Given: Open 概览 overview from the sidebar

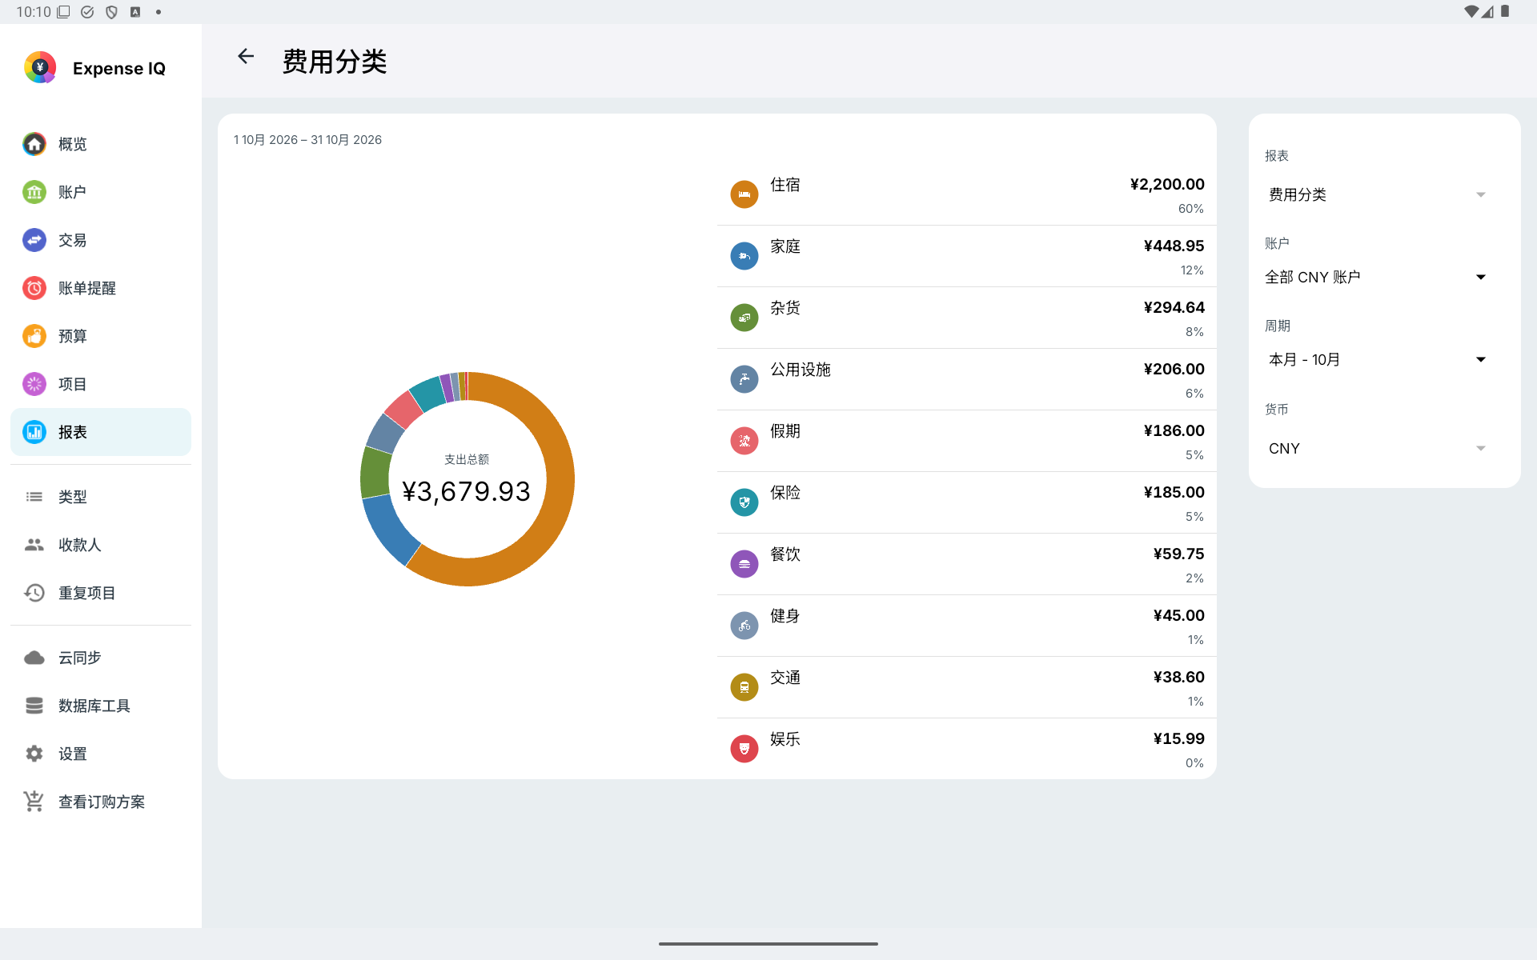Looking at the screenshot, I should (101, 144).
